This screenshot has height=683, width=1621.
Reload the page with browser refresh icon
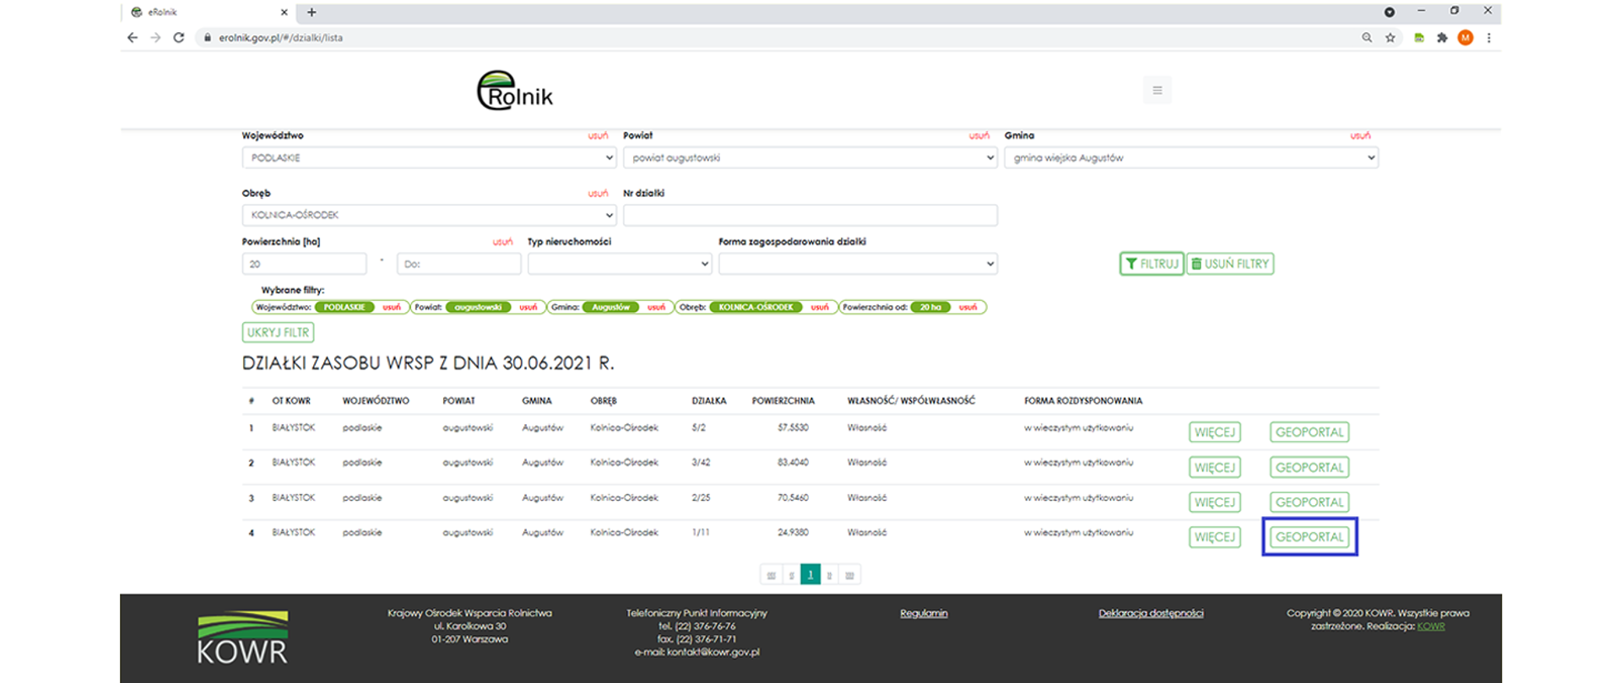(179, 38)
